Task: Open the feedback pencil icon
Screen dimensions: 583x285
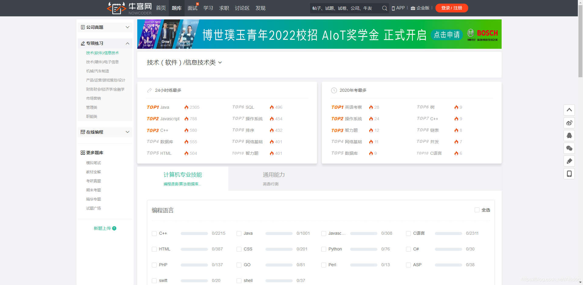Action: (x=569, y=161)
